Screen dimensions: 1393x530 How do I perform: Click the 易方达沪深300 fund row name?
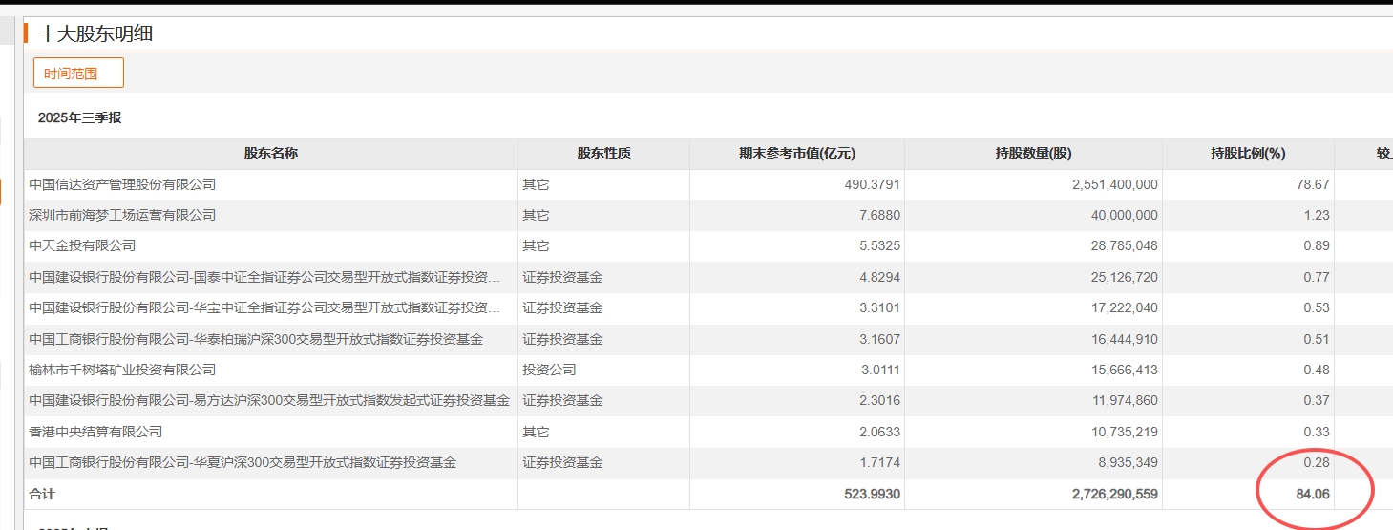click(x=269, y=400)
